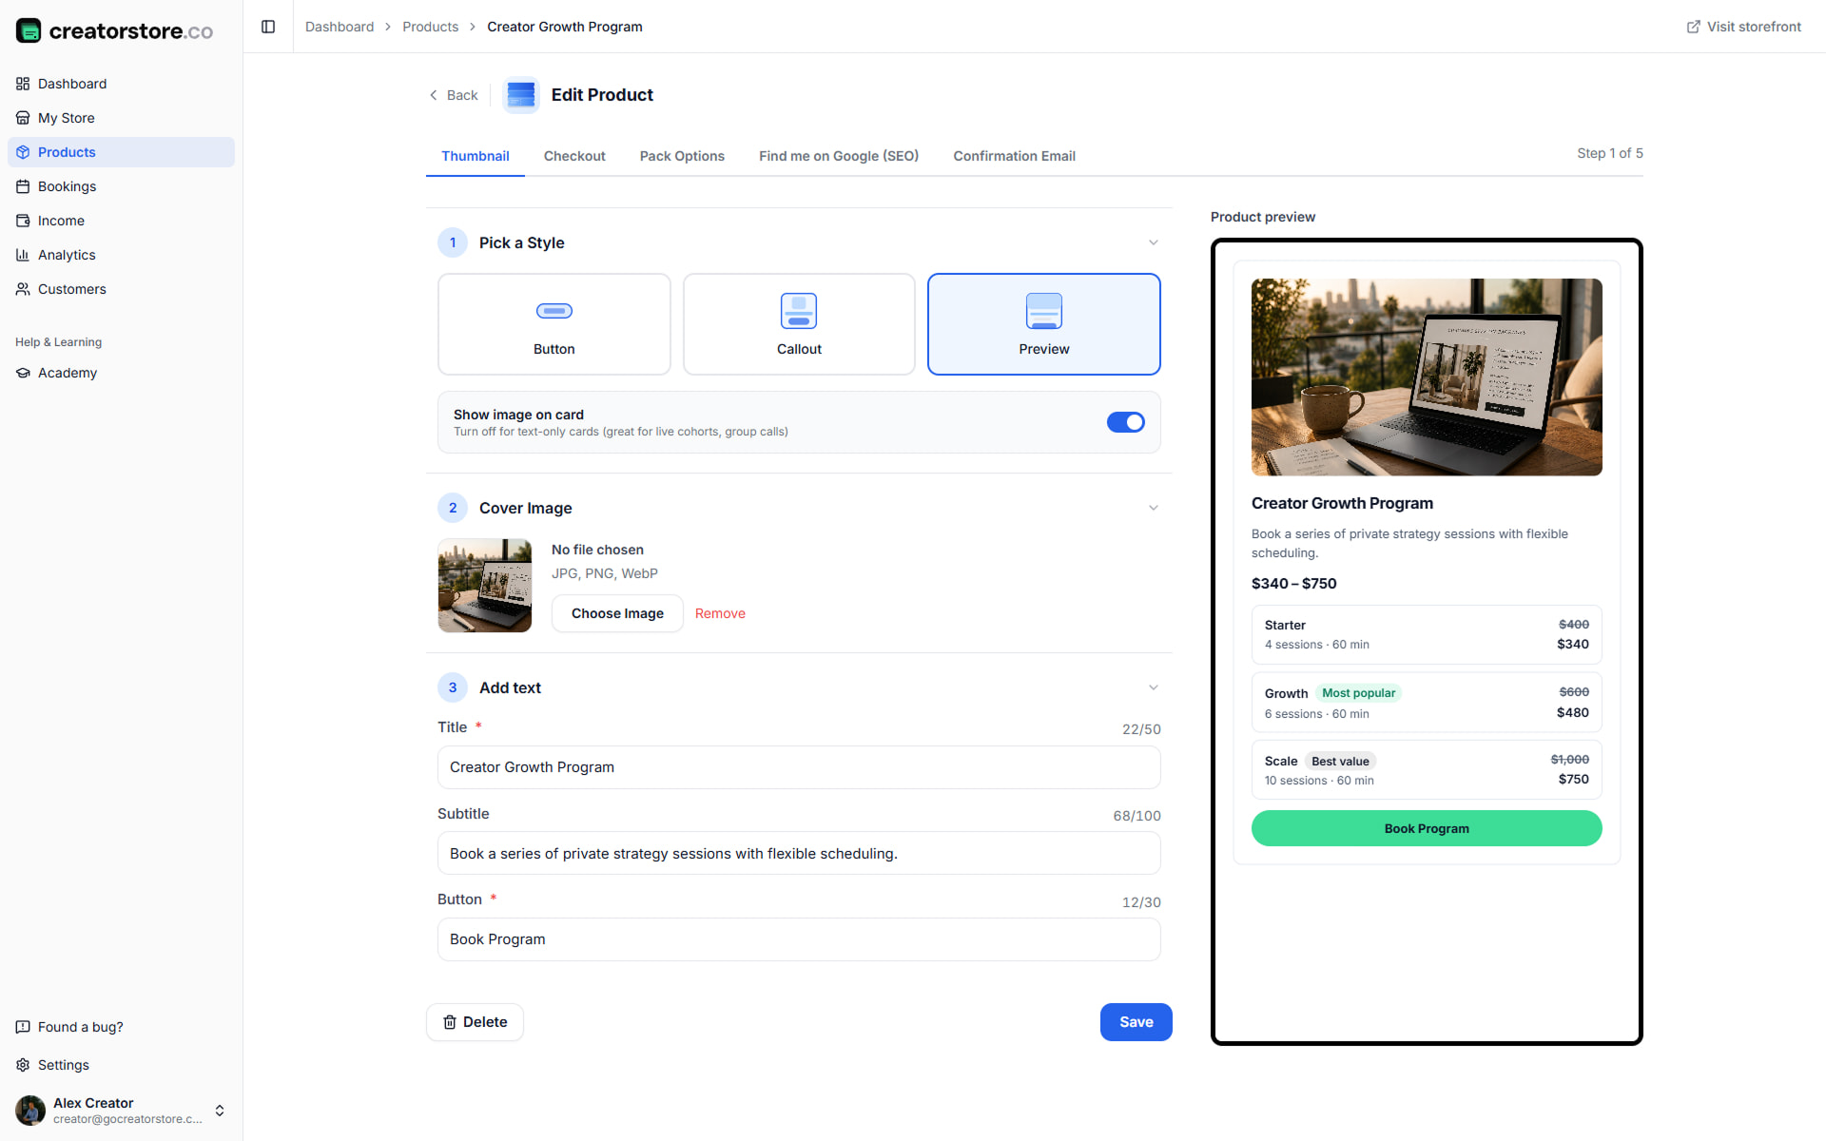Open Products in the sidebar
Viewport: 1826px width, 1141px height.
121,152
